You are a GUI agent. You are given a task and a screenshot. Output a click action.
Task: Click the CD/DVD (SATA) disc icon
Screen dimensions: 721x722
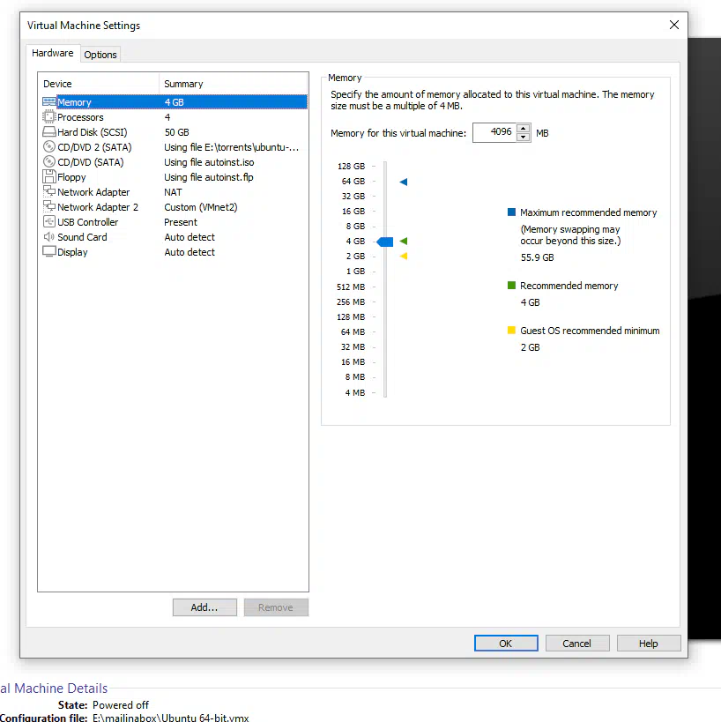click(x=48, y=161)
